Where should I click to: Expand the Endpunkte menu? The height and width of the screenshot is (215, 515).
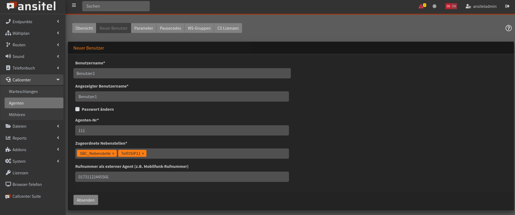pyautogui.click(x=32, y=22)
